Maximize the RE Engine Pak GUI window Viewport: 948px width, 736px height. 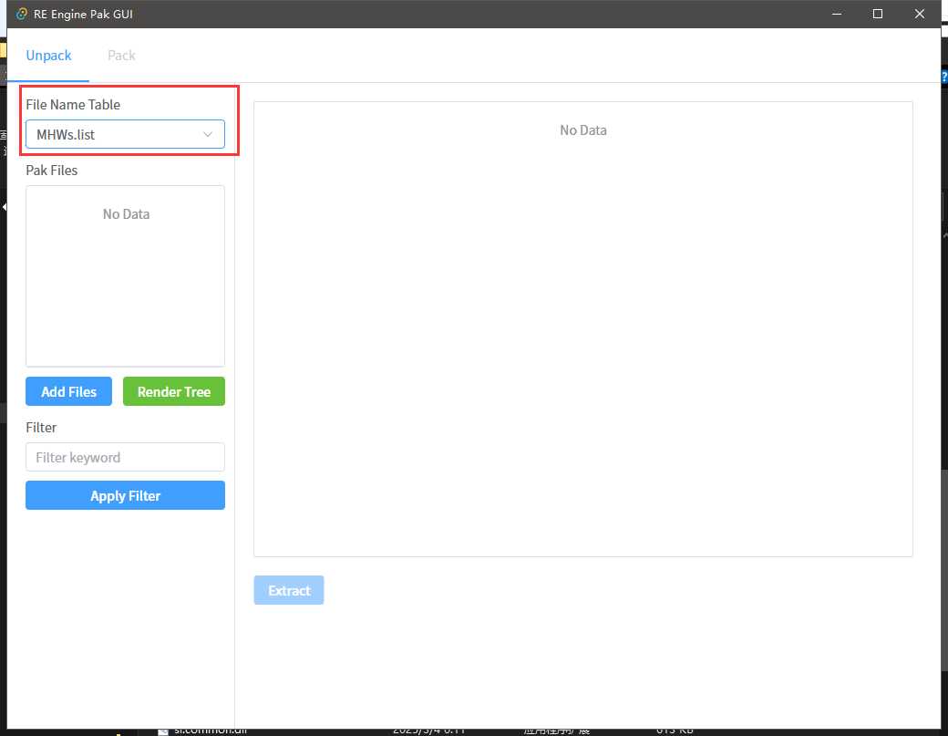click(878, 14)
